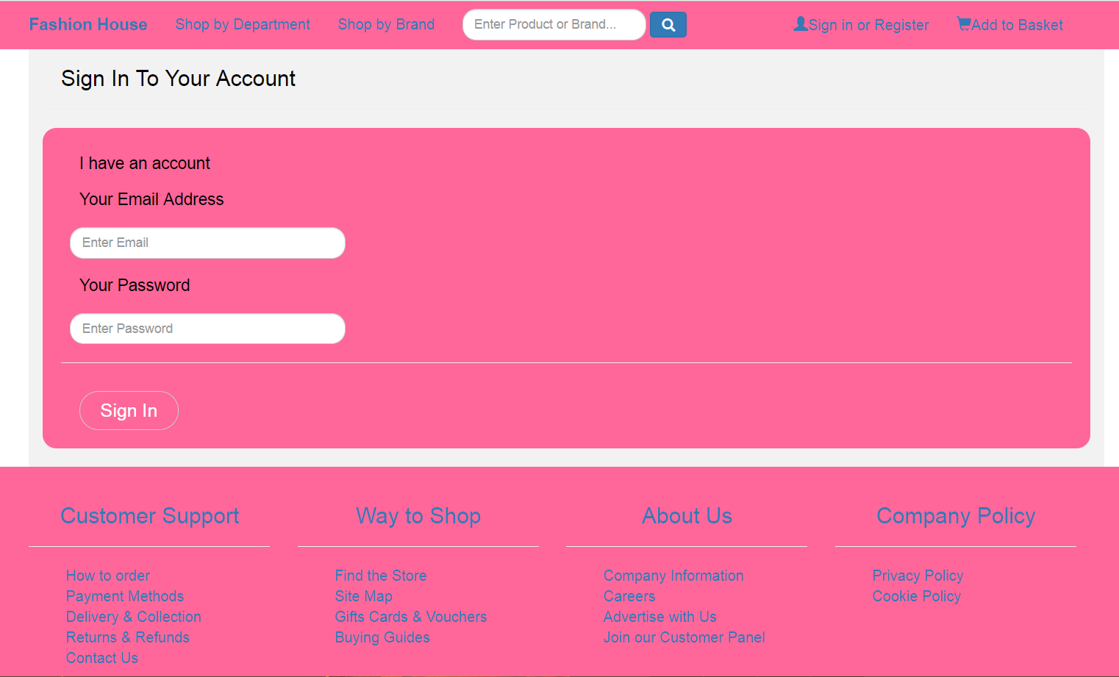
Task: Open the Fashion House home logo
Action: (x=87, y=24)
